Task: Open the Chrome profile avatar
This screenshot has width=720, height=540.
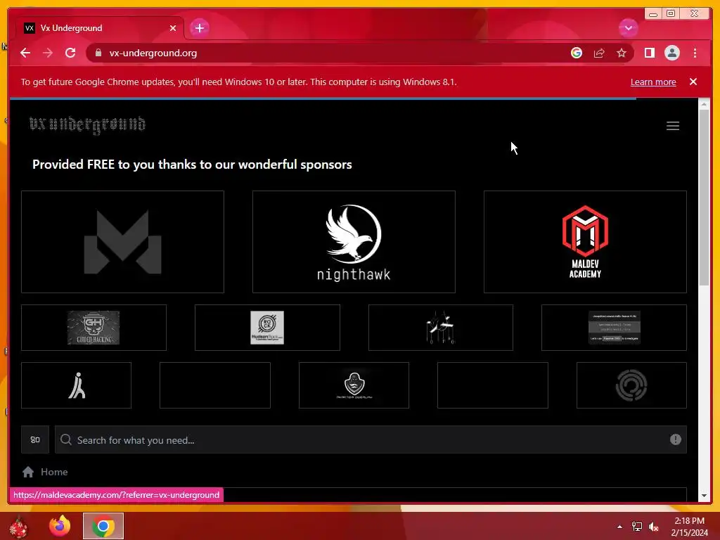Action: (x=671, y=53)
